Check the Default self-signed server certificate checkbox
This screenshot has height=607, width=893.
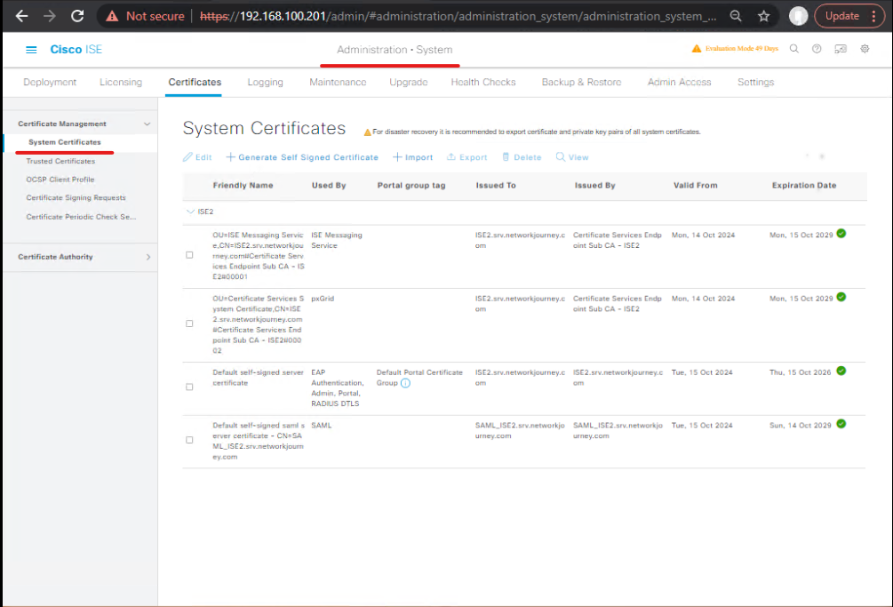pos(189,387)
